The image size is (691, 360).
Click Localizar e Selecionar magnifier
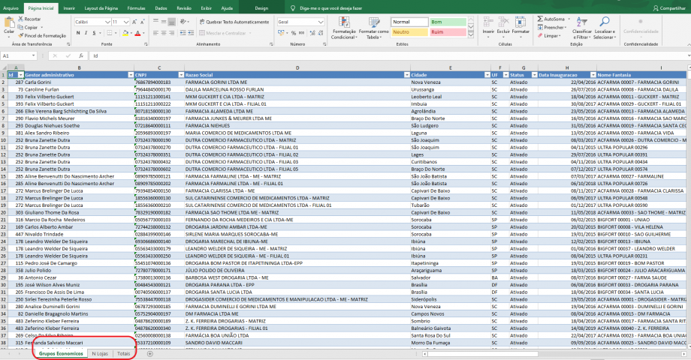pos(605,28)
